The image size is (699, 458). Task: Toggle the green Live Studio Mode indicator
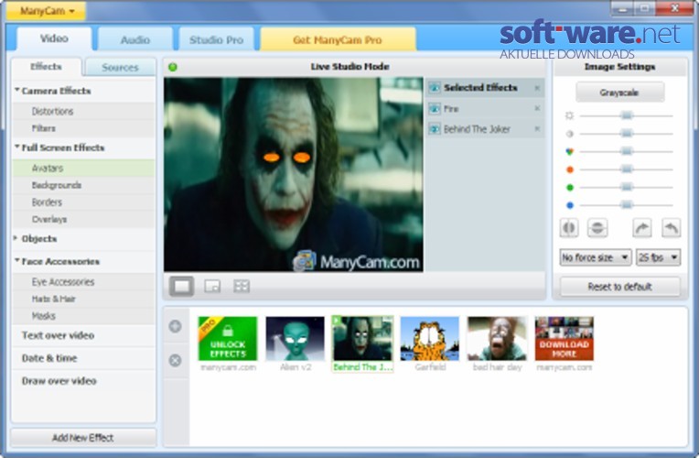click(173, 67)
